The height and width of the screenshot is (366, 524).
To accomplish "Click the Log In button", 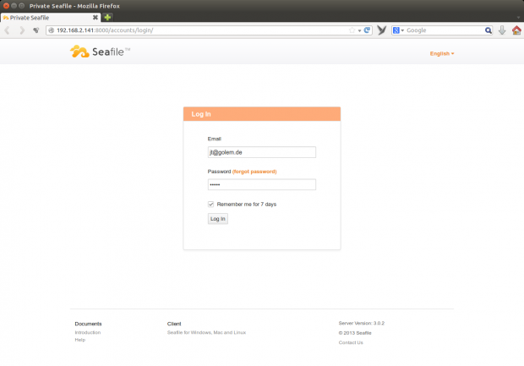I will (x=218, y=219).
